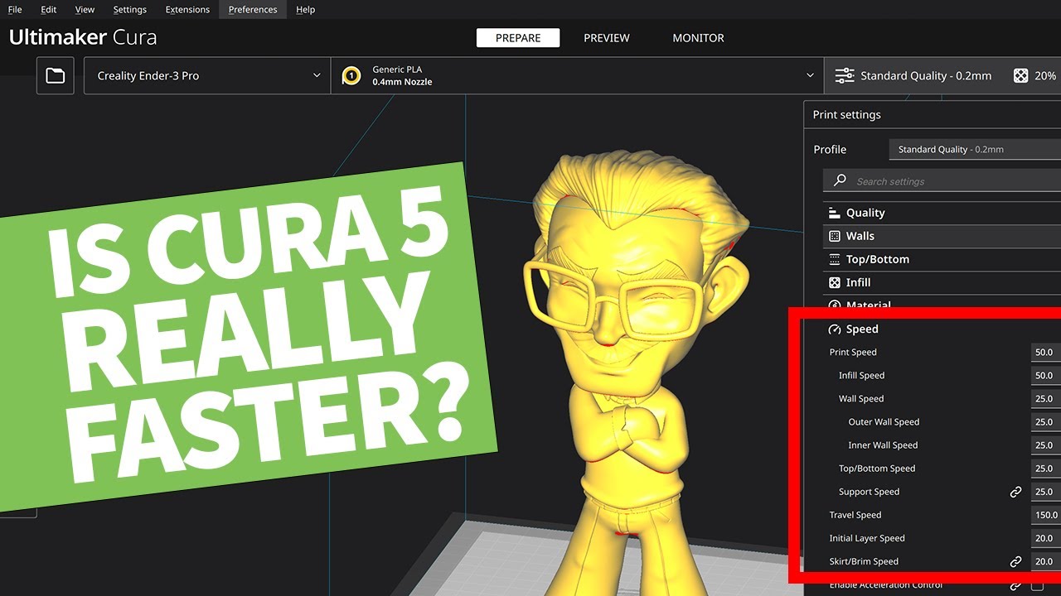
Task: Edit the Wall Speed value field
Action: pos(1046,398)
